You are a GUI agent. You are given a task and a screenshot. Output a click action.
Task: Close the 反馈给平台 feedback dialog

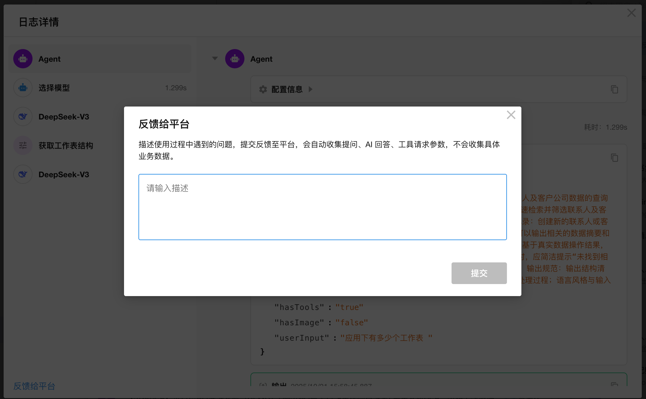click(x=511, y=115)
